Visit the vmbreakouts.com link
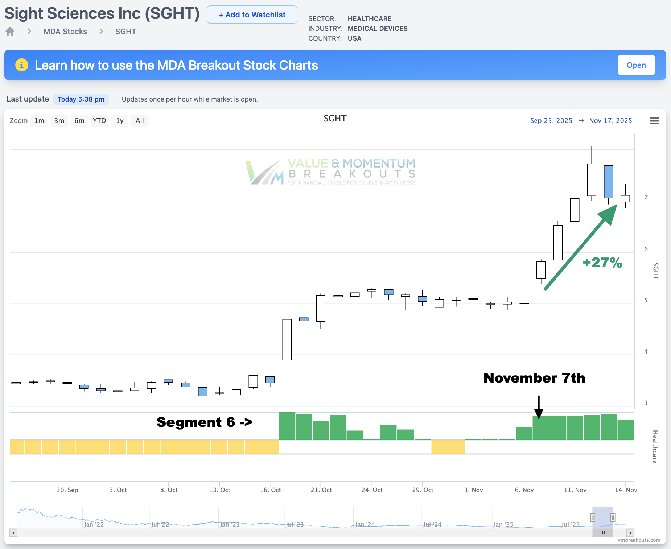Viewport: 671px width, 549px height. click(639, 540)
